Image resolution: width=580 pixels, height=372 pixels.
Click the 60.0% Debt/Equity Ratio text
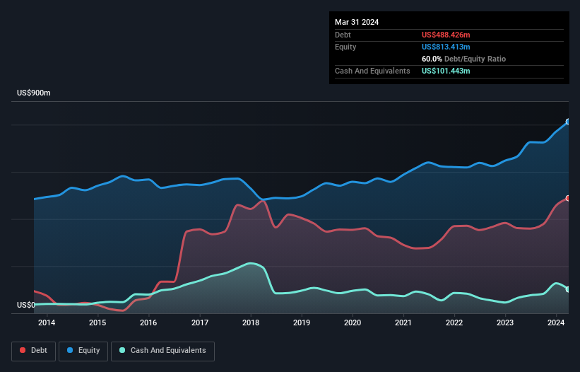pos(464,59)
